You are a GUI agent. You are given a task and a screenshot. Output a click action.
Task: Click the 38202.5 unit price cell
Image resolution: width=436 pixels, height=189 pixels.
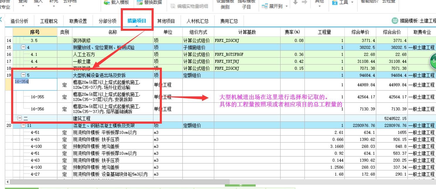coord(360,47)
